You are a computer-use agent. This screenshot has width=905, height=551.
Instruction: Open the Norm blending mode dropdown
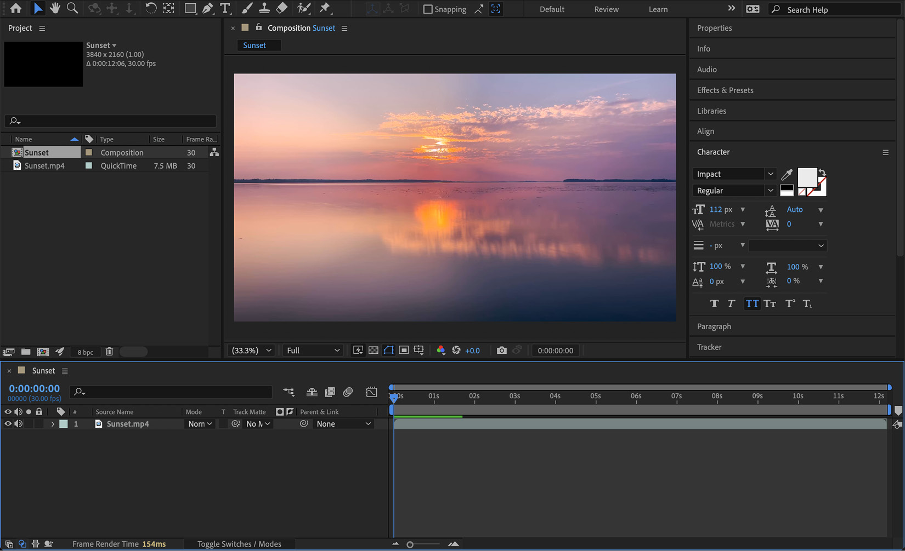(200, 423)
